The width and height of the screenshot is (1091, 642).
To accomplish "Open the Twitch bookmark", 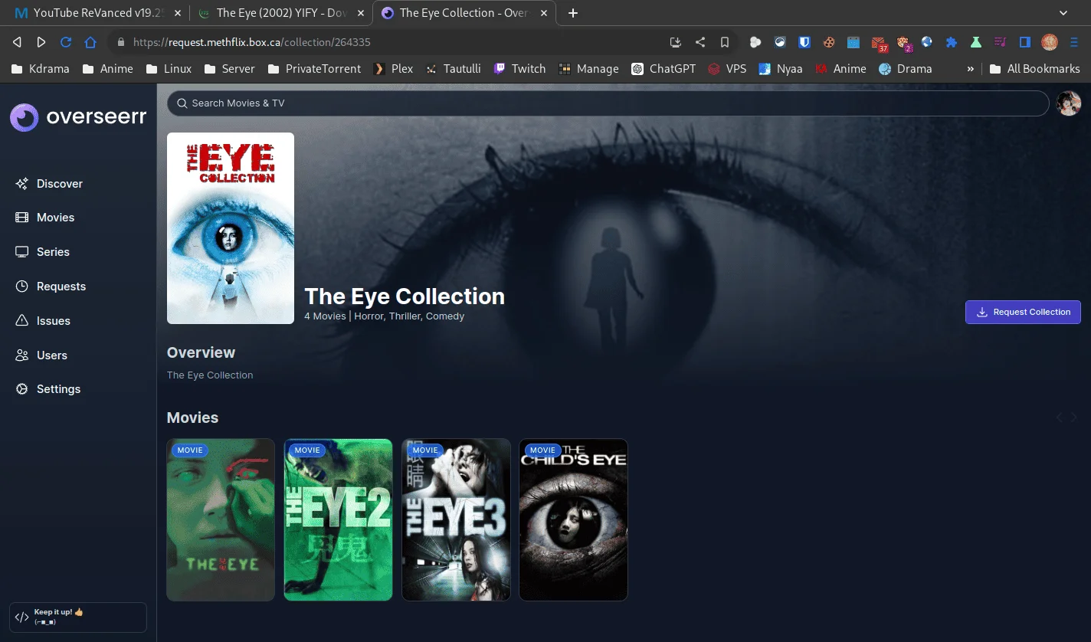I will [x=520, y=69].
